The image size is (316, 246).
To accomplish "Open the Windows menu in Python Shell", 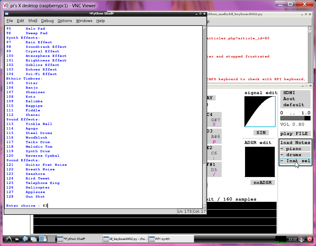I will coord(84,21).
